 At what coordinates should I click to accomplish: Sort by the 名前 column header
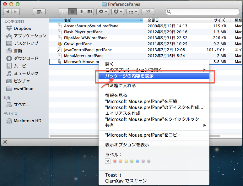click(96, 20)
